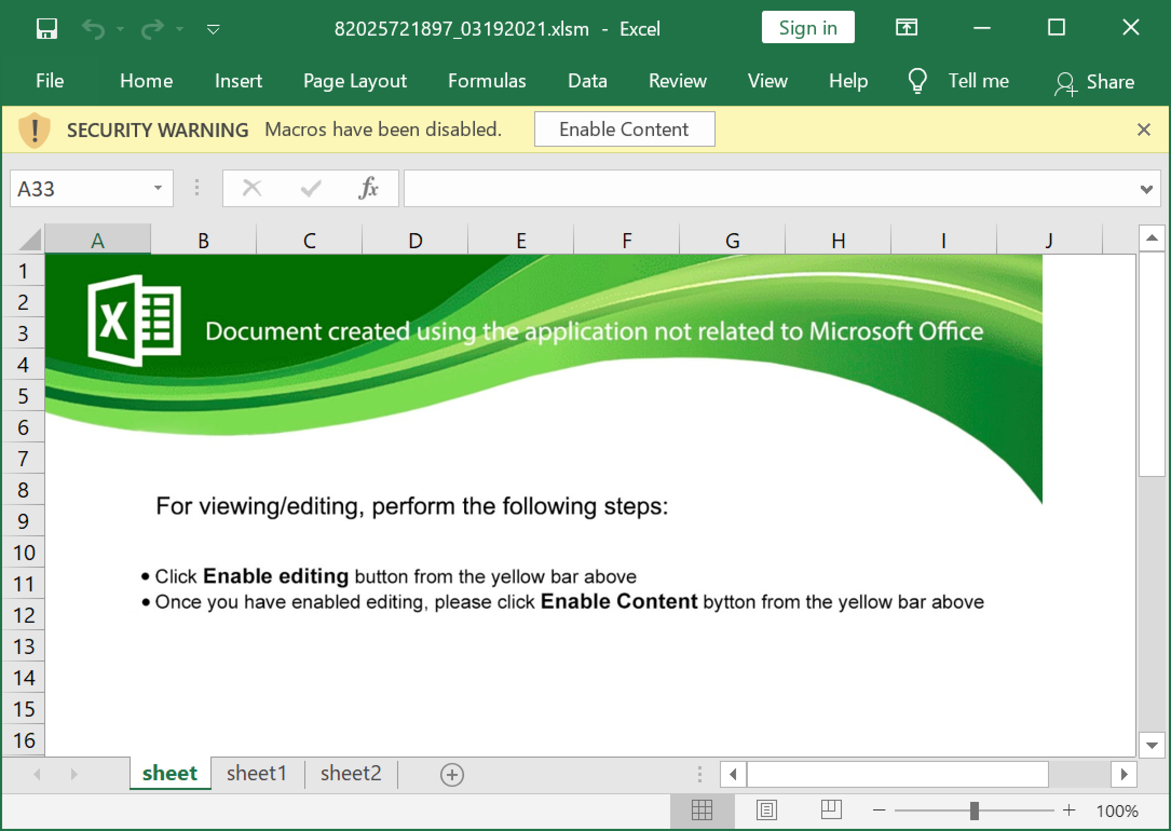This screenshot has width=1171, height=831.
Task: Open the Customize Quick Access Toolbar dropdown
Action: coord(213,29)
